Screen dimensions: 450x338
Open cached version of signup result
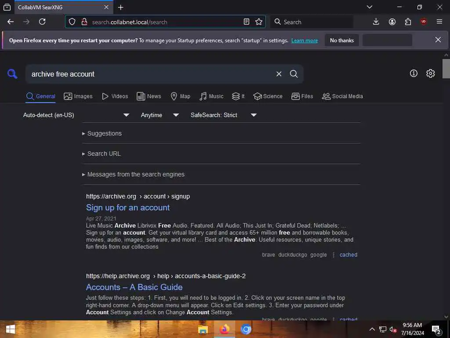[348, 255]
